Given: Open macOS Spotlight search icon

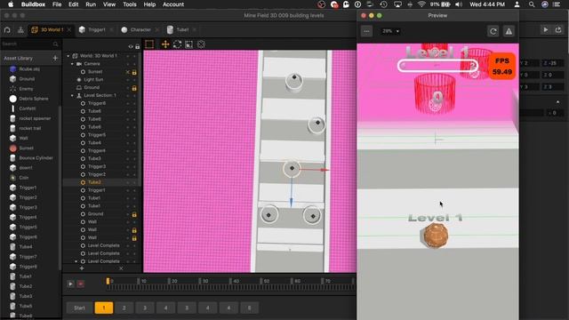Looking at the screenshot, I should (532, 4).
